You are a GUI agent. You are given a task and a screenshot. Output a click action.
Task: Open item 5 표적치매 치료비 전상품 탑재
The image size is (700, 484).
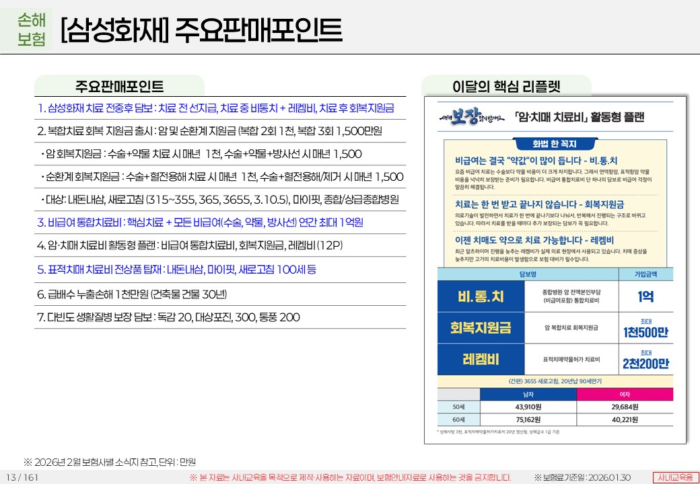coord(177,270)
